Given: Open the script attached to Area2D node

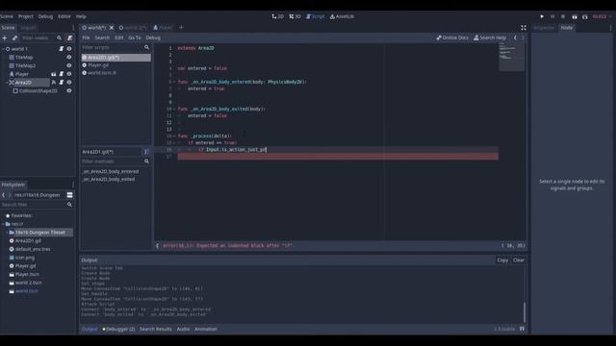Looking at the screenshot, I should pos(62,83).
